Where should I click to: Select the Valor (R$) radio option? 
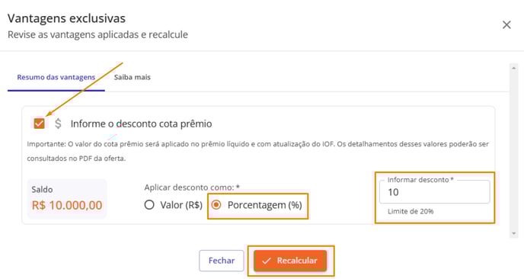[149, 204]
